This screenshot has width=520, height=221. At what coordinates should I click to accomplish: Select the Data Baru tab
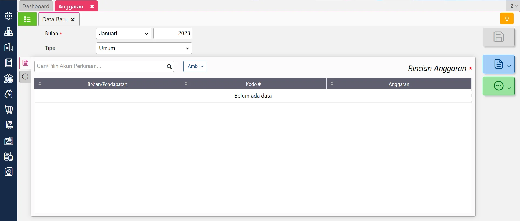(55, 19)
